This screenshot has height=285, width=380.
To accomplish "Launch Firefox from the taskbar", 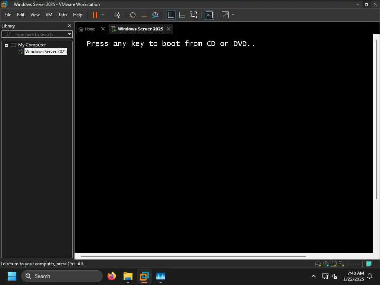I will (112, 276).
